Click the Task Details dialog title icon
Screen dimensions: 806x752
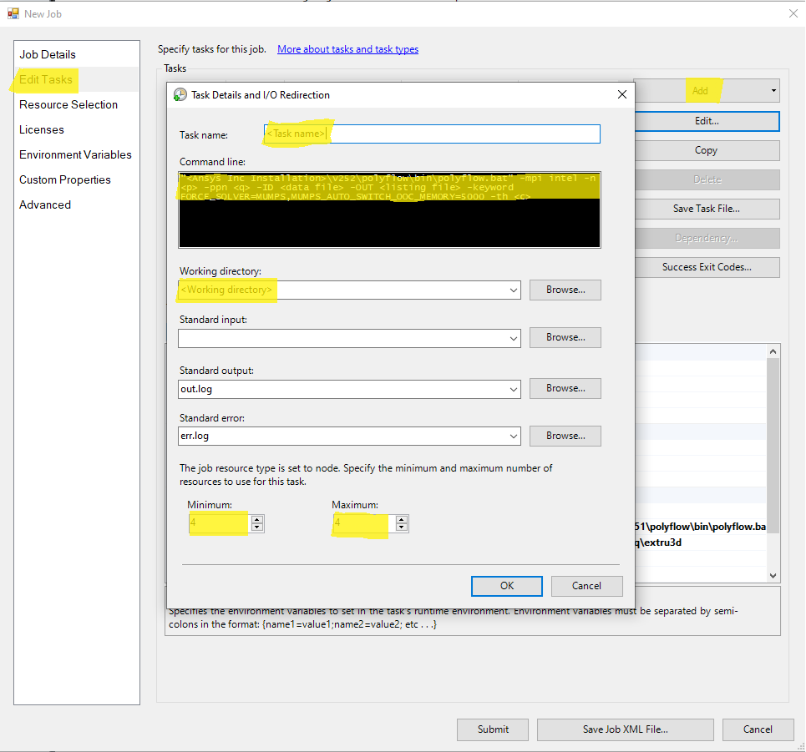[180, 95]
